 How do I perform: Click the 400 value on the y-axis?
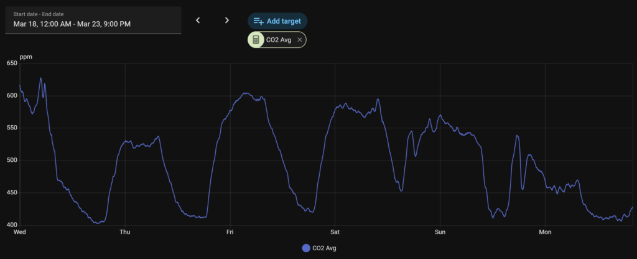(11, 225)
